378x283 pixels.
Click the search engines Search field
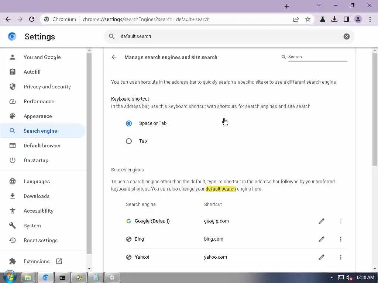click(x=317, y=57)
